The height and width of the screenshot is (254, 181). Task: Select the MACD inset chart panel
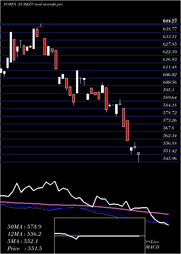coord(100,236)
